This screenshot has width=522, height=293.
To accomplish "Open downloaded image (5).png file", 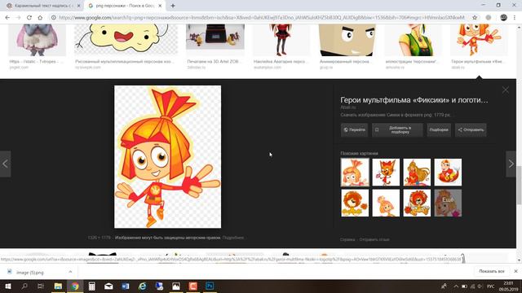I will pyautogui.click(x=30, y=273).
